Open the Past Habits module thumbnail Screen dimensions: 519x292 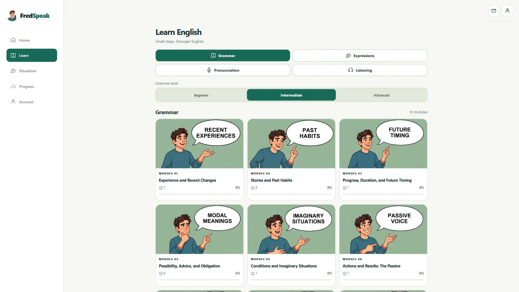pos(291,144)
